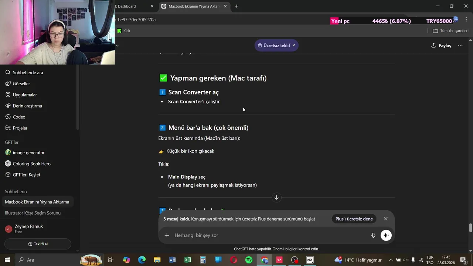Click the Chrome three-dot menu
This screenshot has height=266, width=473.
[x=466, y=20]
